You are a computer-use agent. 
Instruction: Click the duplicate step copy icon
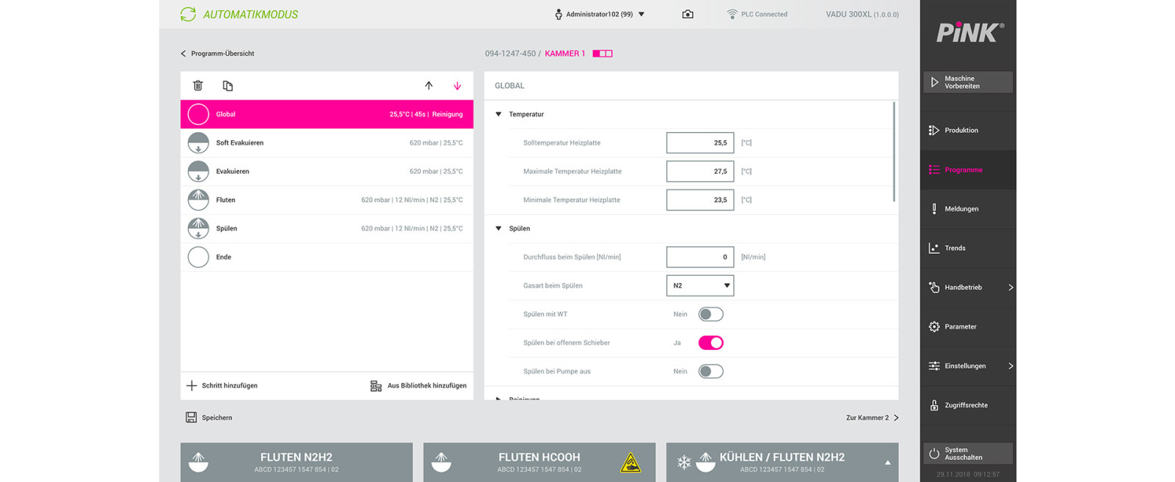click(228, 86)
